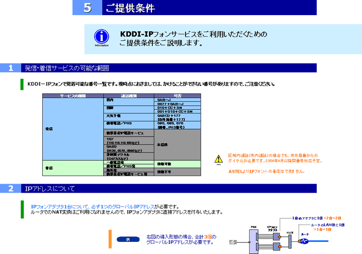Viewport: 362px width, 254px height.
Task: Click the label ルータのLAN側に1個
Action: click(328, 225)
